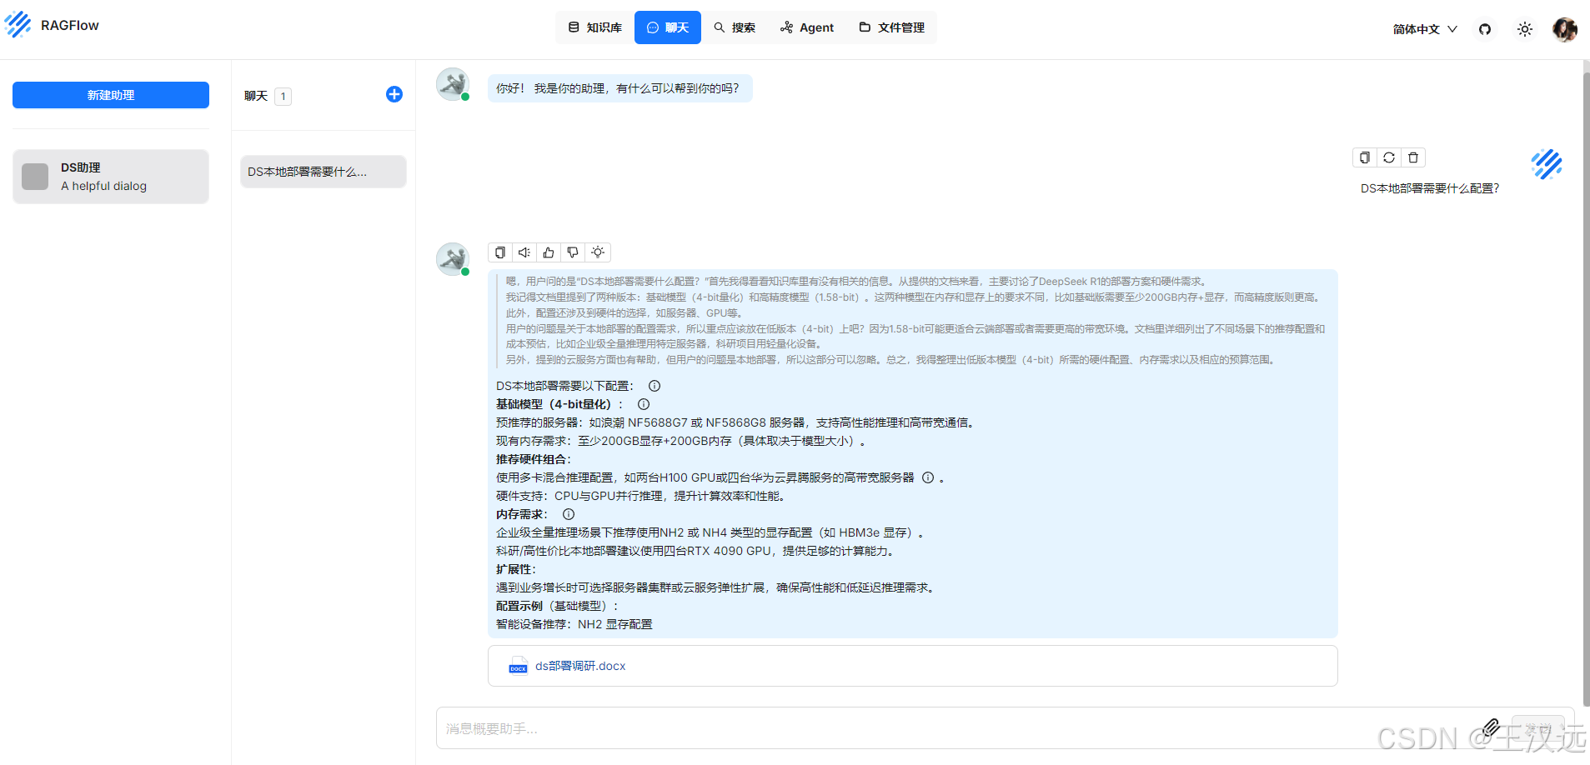Open reference info icon after DS本地部署需要以下配置

(655, 386)
